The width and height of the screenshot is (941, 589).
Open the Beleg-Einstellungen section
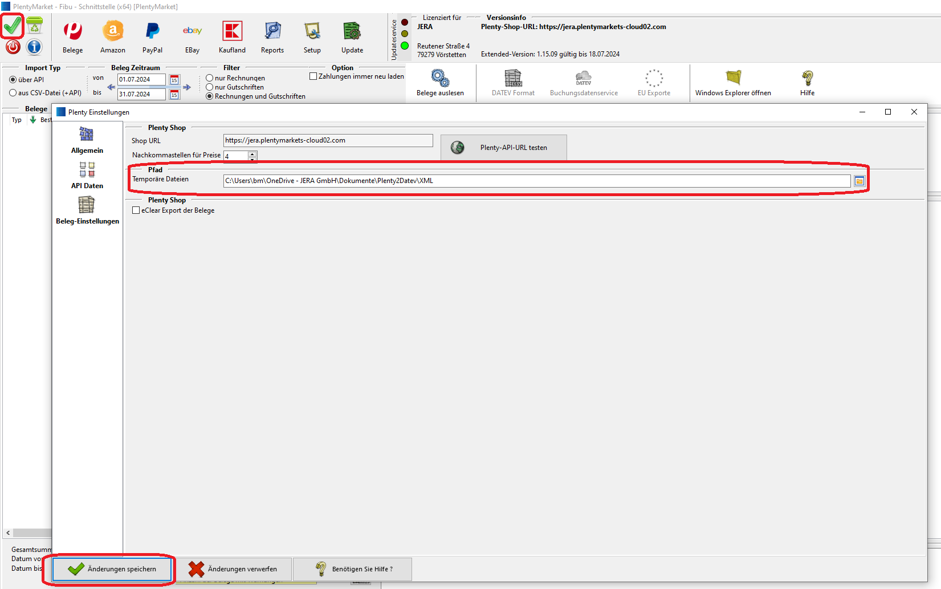click(x=87, y=210)
